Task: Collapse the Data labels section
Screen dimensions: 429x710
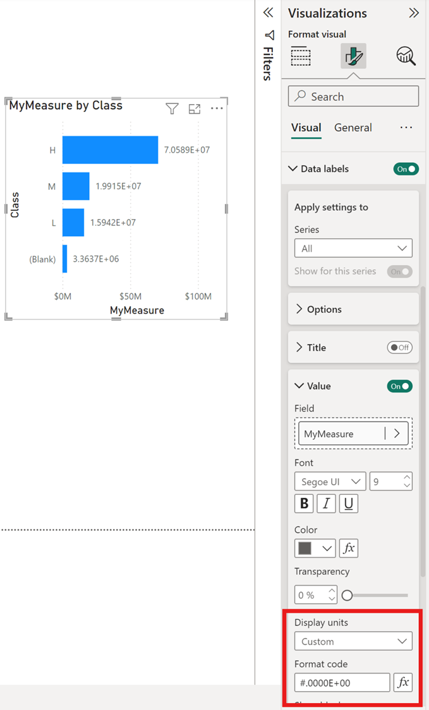Action: tap(293, 169)
